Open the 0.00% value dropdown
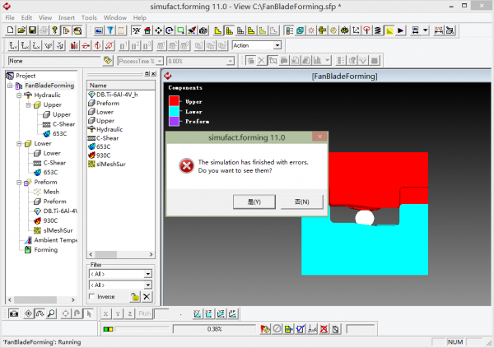The width and height of the screenshot is (494, 348). point(231,61)
